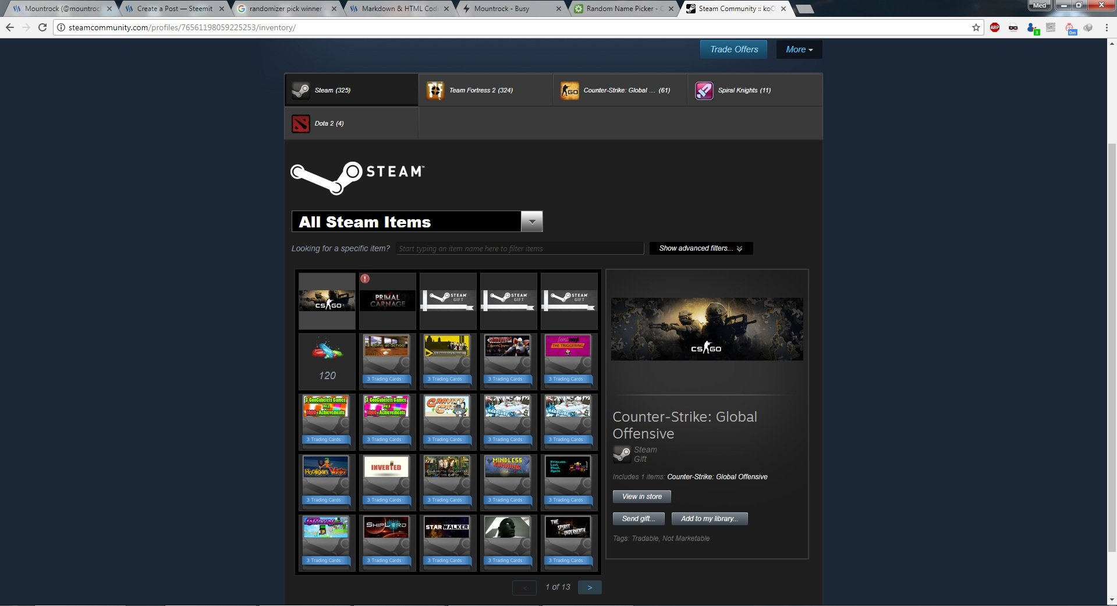Select the ShipLord booster pack
The image size is (1117, 606).
387,543
